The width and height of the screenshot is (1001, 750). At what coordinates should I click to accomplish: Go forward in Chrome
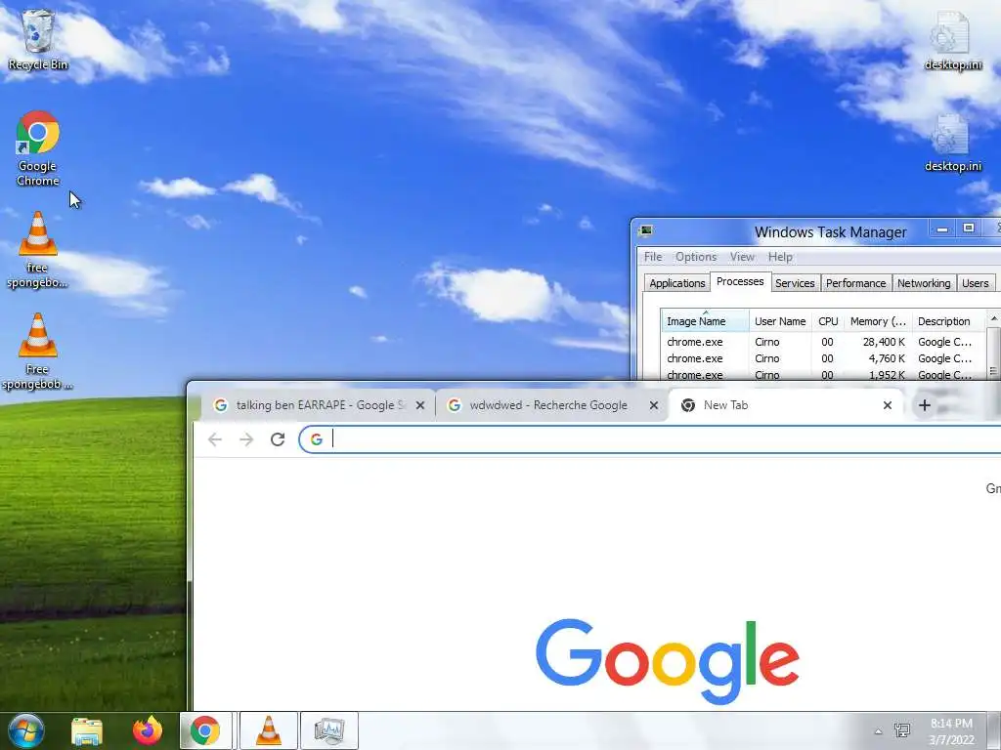pyautogui.click(x=246, y=439)
